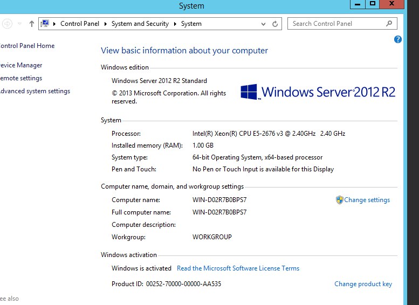Screen dimensions: 419x305
Task: Click the refresh icon in address bar
Action: pos(275,24)
